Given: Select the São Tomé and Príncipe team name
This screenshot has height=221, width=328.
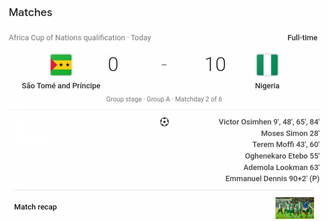Looking at the screenshot, I should pos(61,86).
